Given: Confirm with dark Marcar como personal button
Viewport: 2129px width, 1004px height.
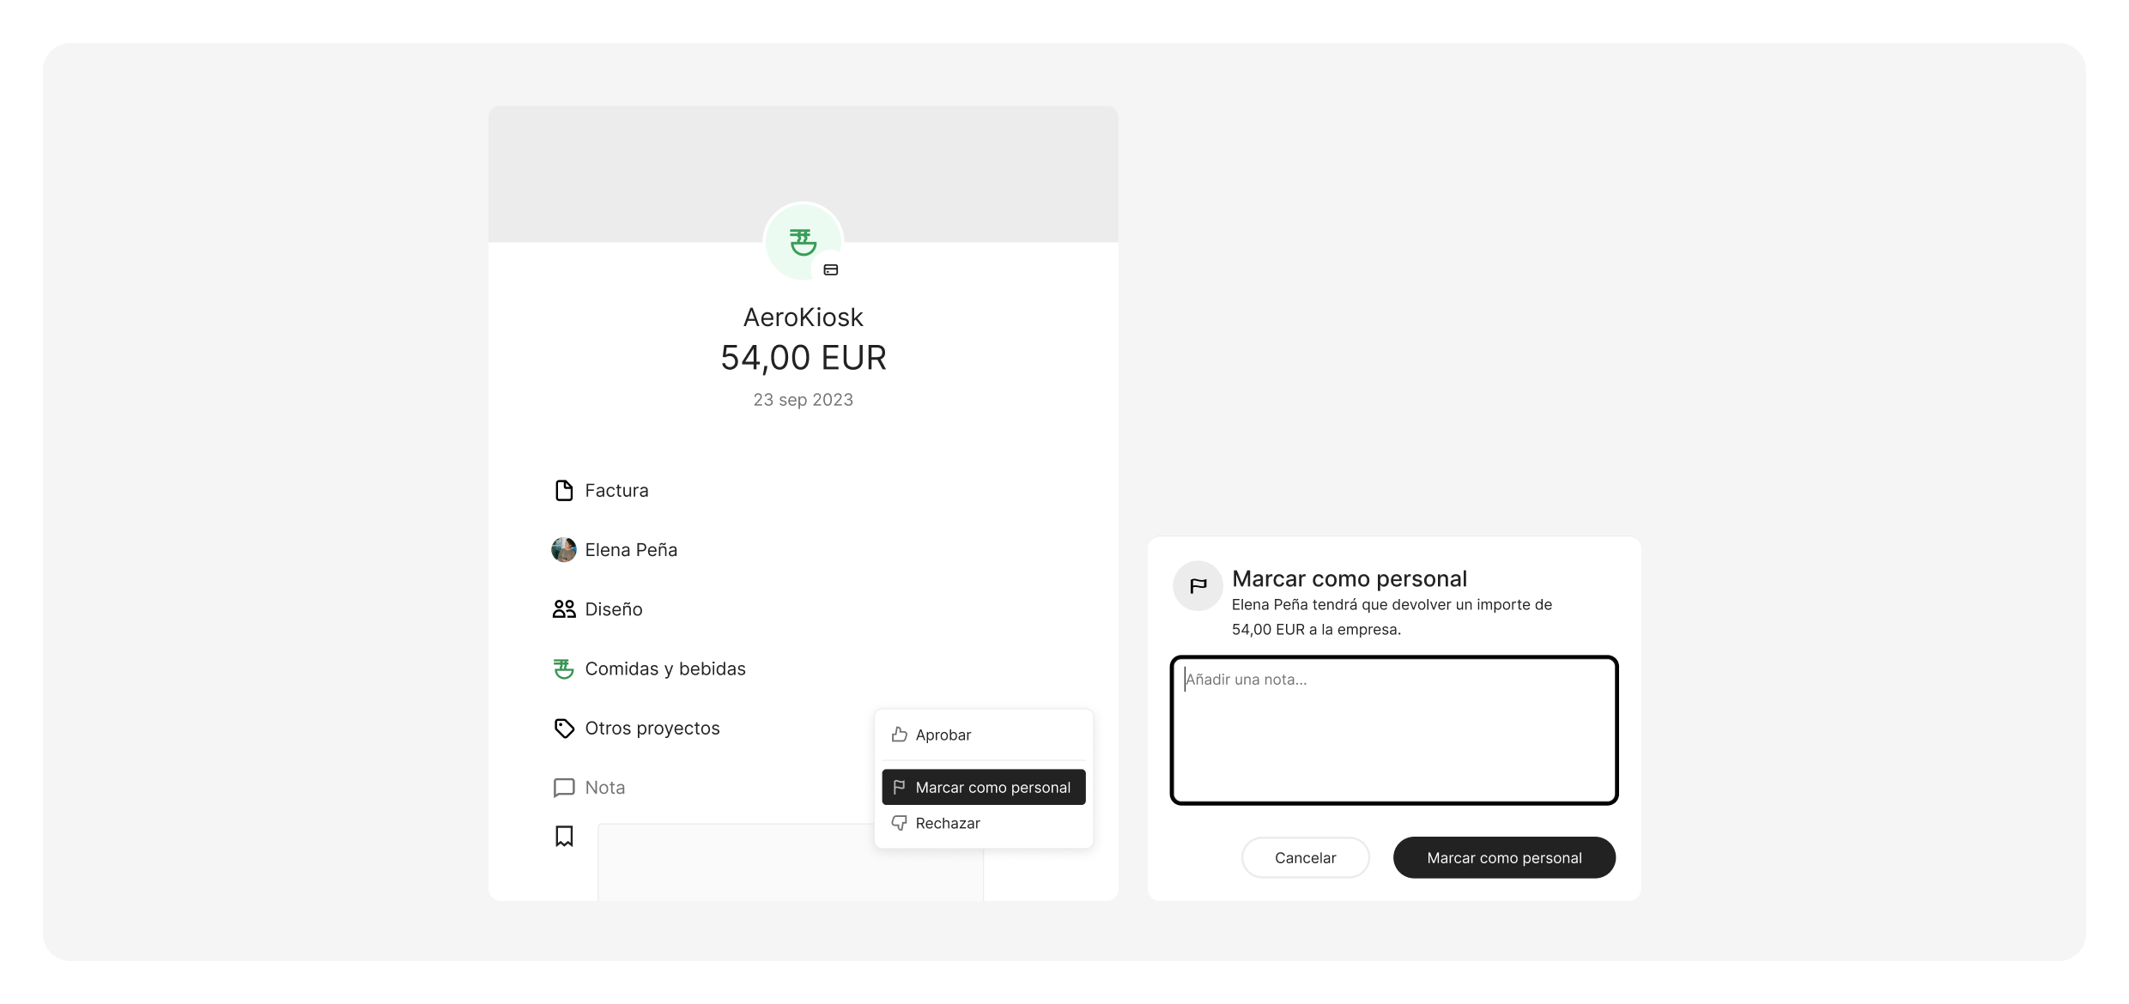Looking at the screenshot, I should pos(1504,857).
